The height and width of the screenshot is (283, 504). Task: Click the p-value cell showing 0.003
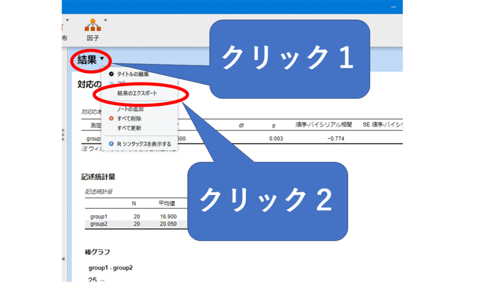276,139
